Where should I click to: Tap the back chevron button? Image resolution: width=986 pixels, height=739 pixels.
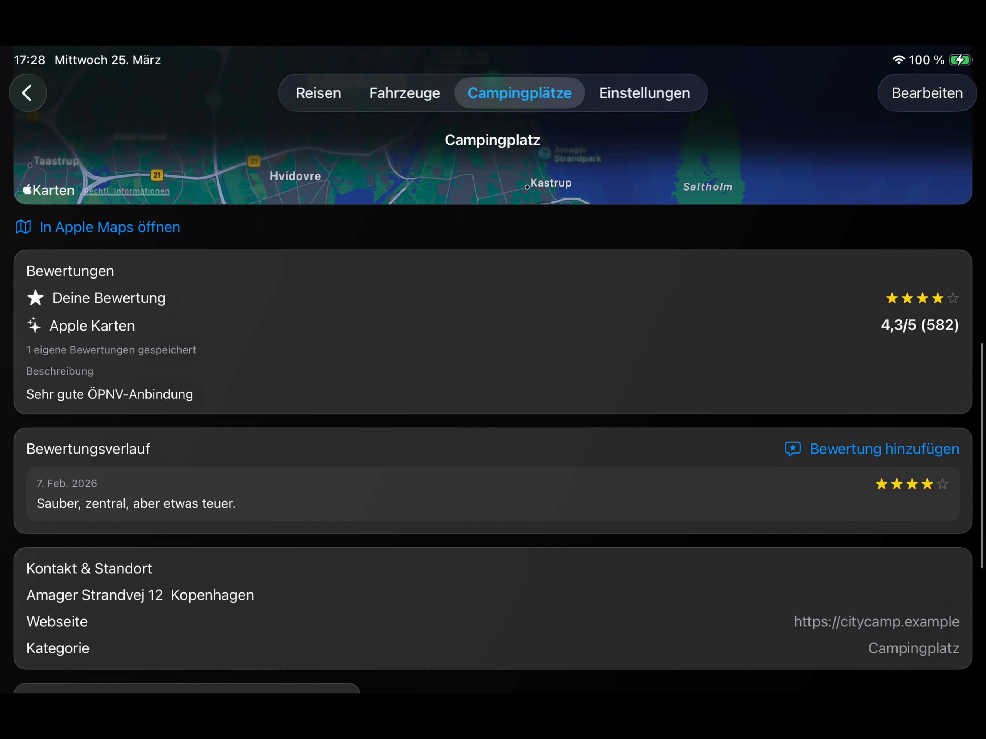point(28,93)
